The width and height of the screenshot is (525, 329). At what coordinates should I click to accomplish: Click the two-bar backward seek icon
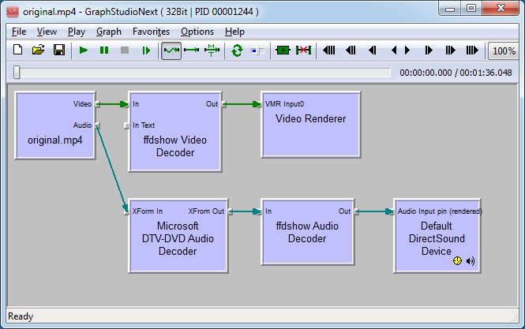point(351,50)
